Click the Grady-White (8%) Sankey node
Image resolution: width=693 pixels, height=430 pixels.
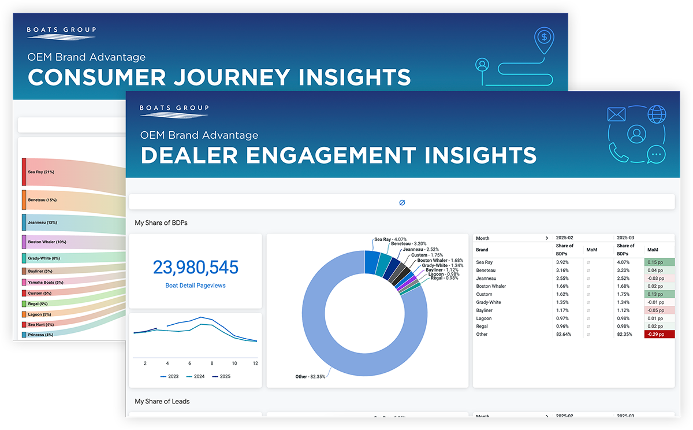(x=24, y=258)
